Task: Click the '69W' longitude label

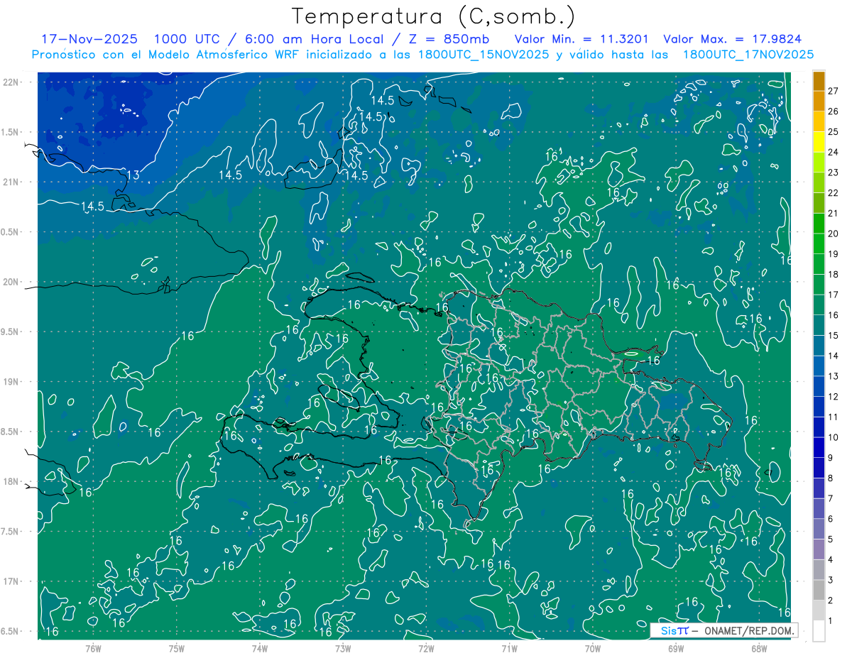Action: tap(676, 648)
